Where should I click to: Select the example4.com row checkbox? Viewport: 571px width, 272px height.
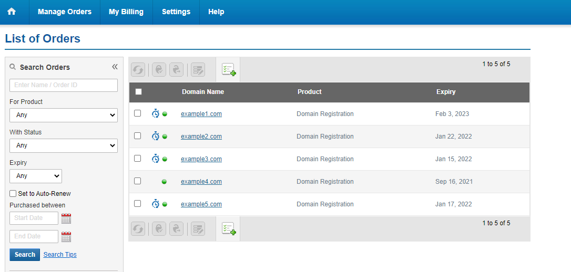137,181
